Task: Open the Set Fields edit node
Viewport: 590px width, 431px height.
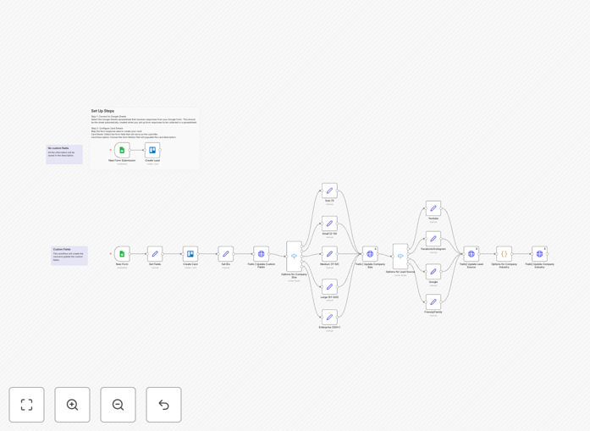Action: click(x=155, y=254)
